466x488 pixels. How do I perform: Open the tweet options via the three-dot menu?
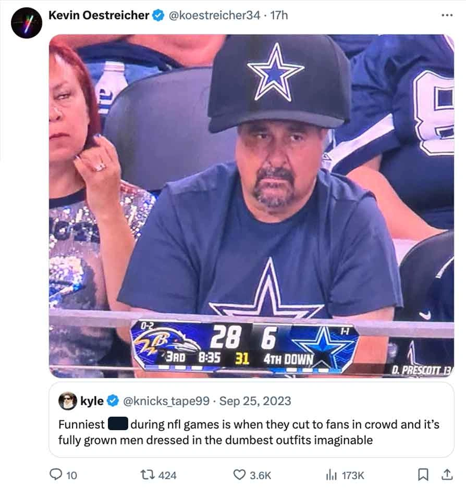[x=448, y=15]
